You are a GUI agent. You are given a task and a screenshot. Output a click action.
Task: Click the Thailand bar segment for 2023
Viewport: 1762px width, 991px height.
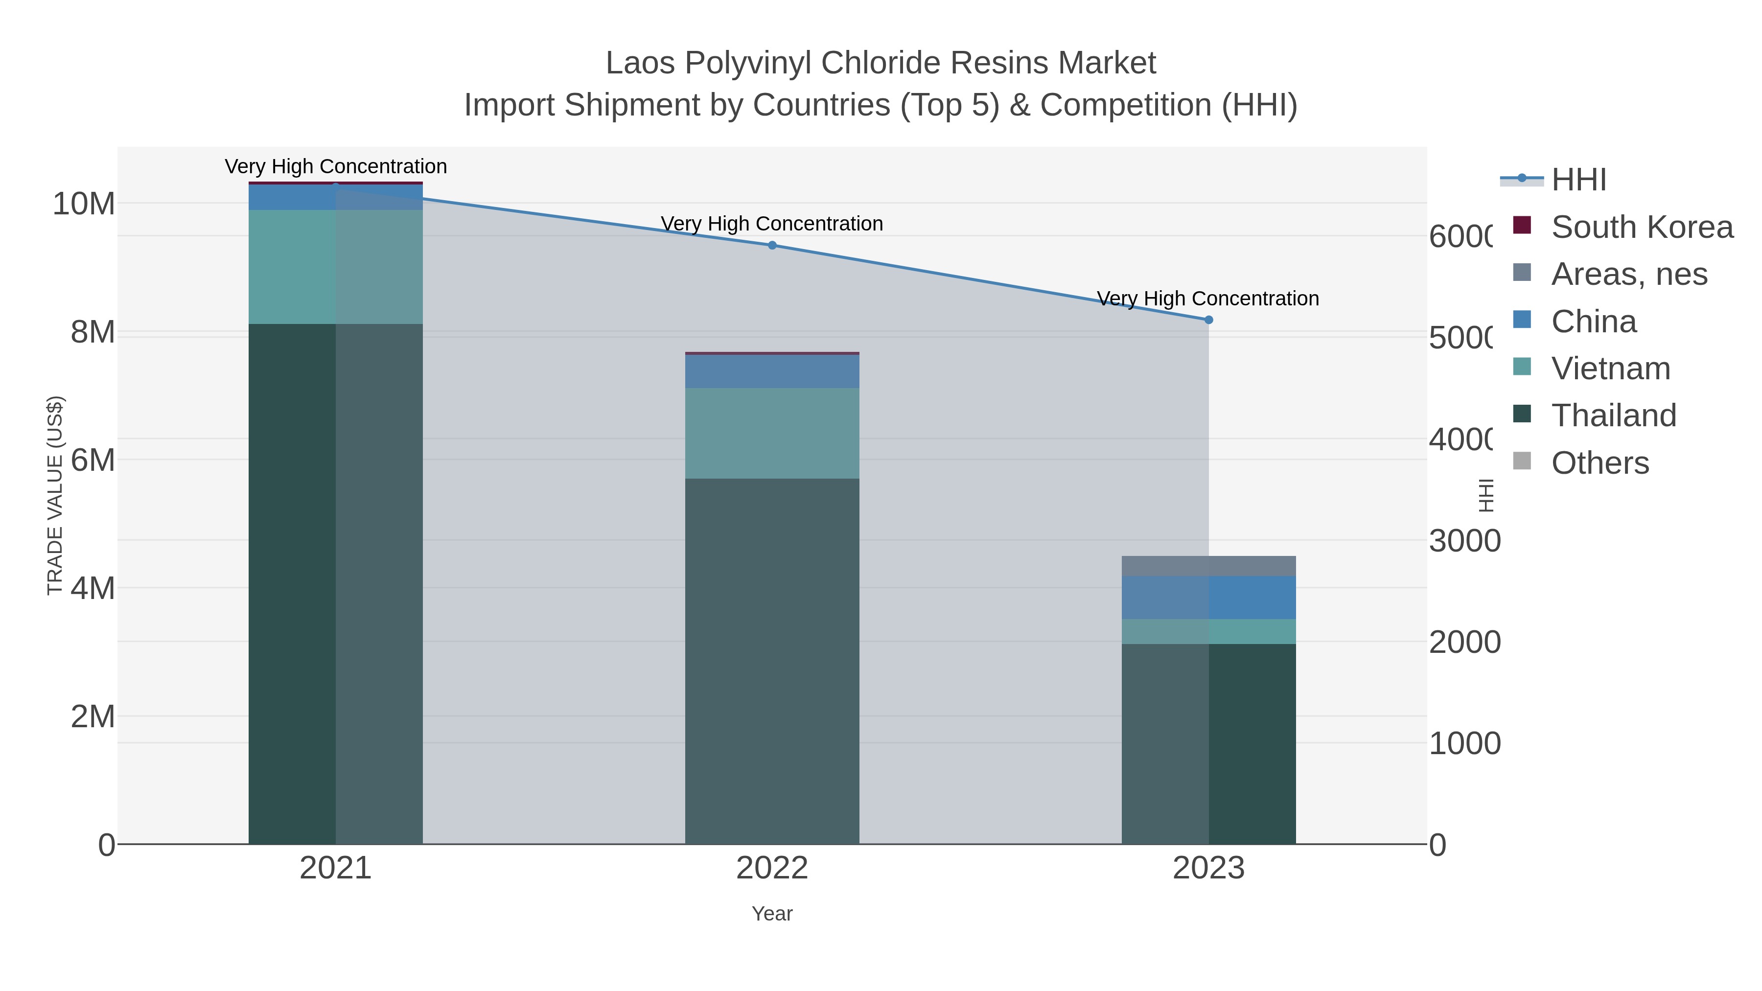click(1208, 743)
